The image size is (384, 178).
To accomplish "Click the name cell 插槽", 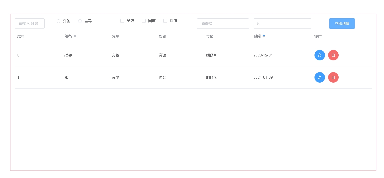I will (68, 55).
